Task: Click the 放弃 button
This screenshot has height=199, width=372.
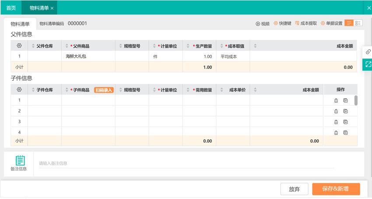Action: point(294,189)
